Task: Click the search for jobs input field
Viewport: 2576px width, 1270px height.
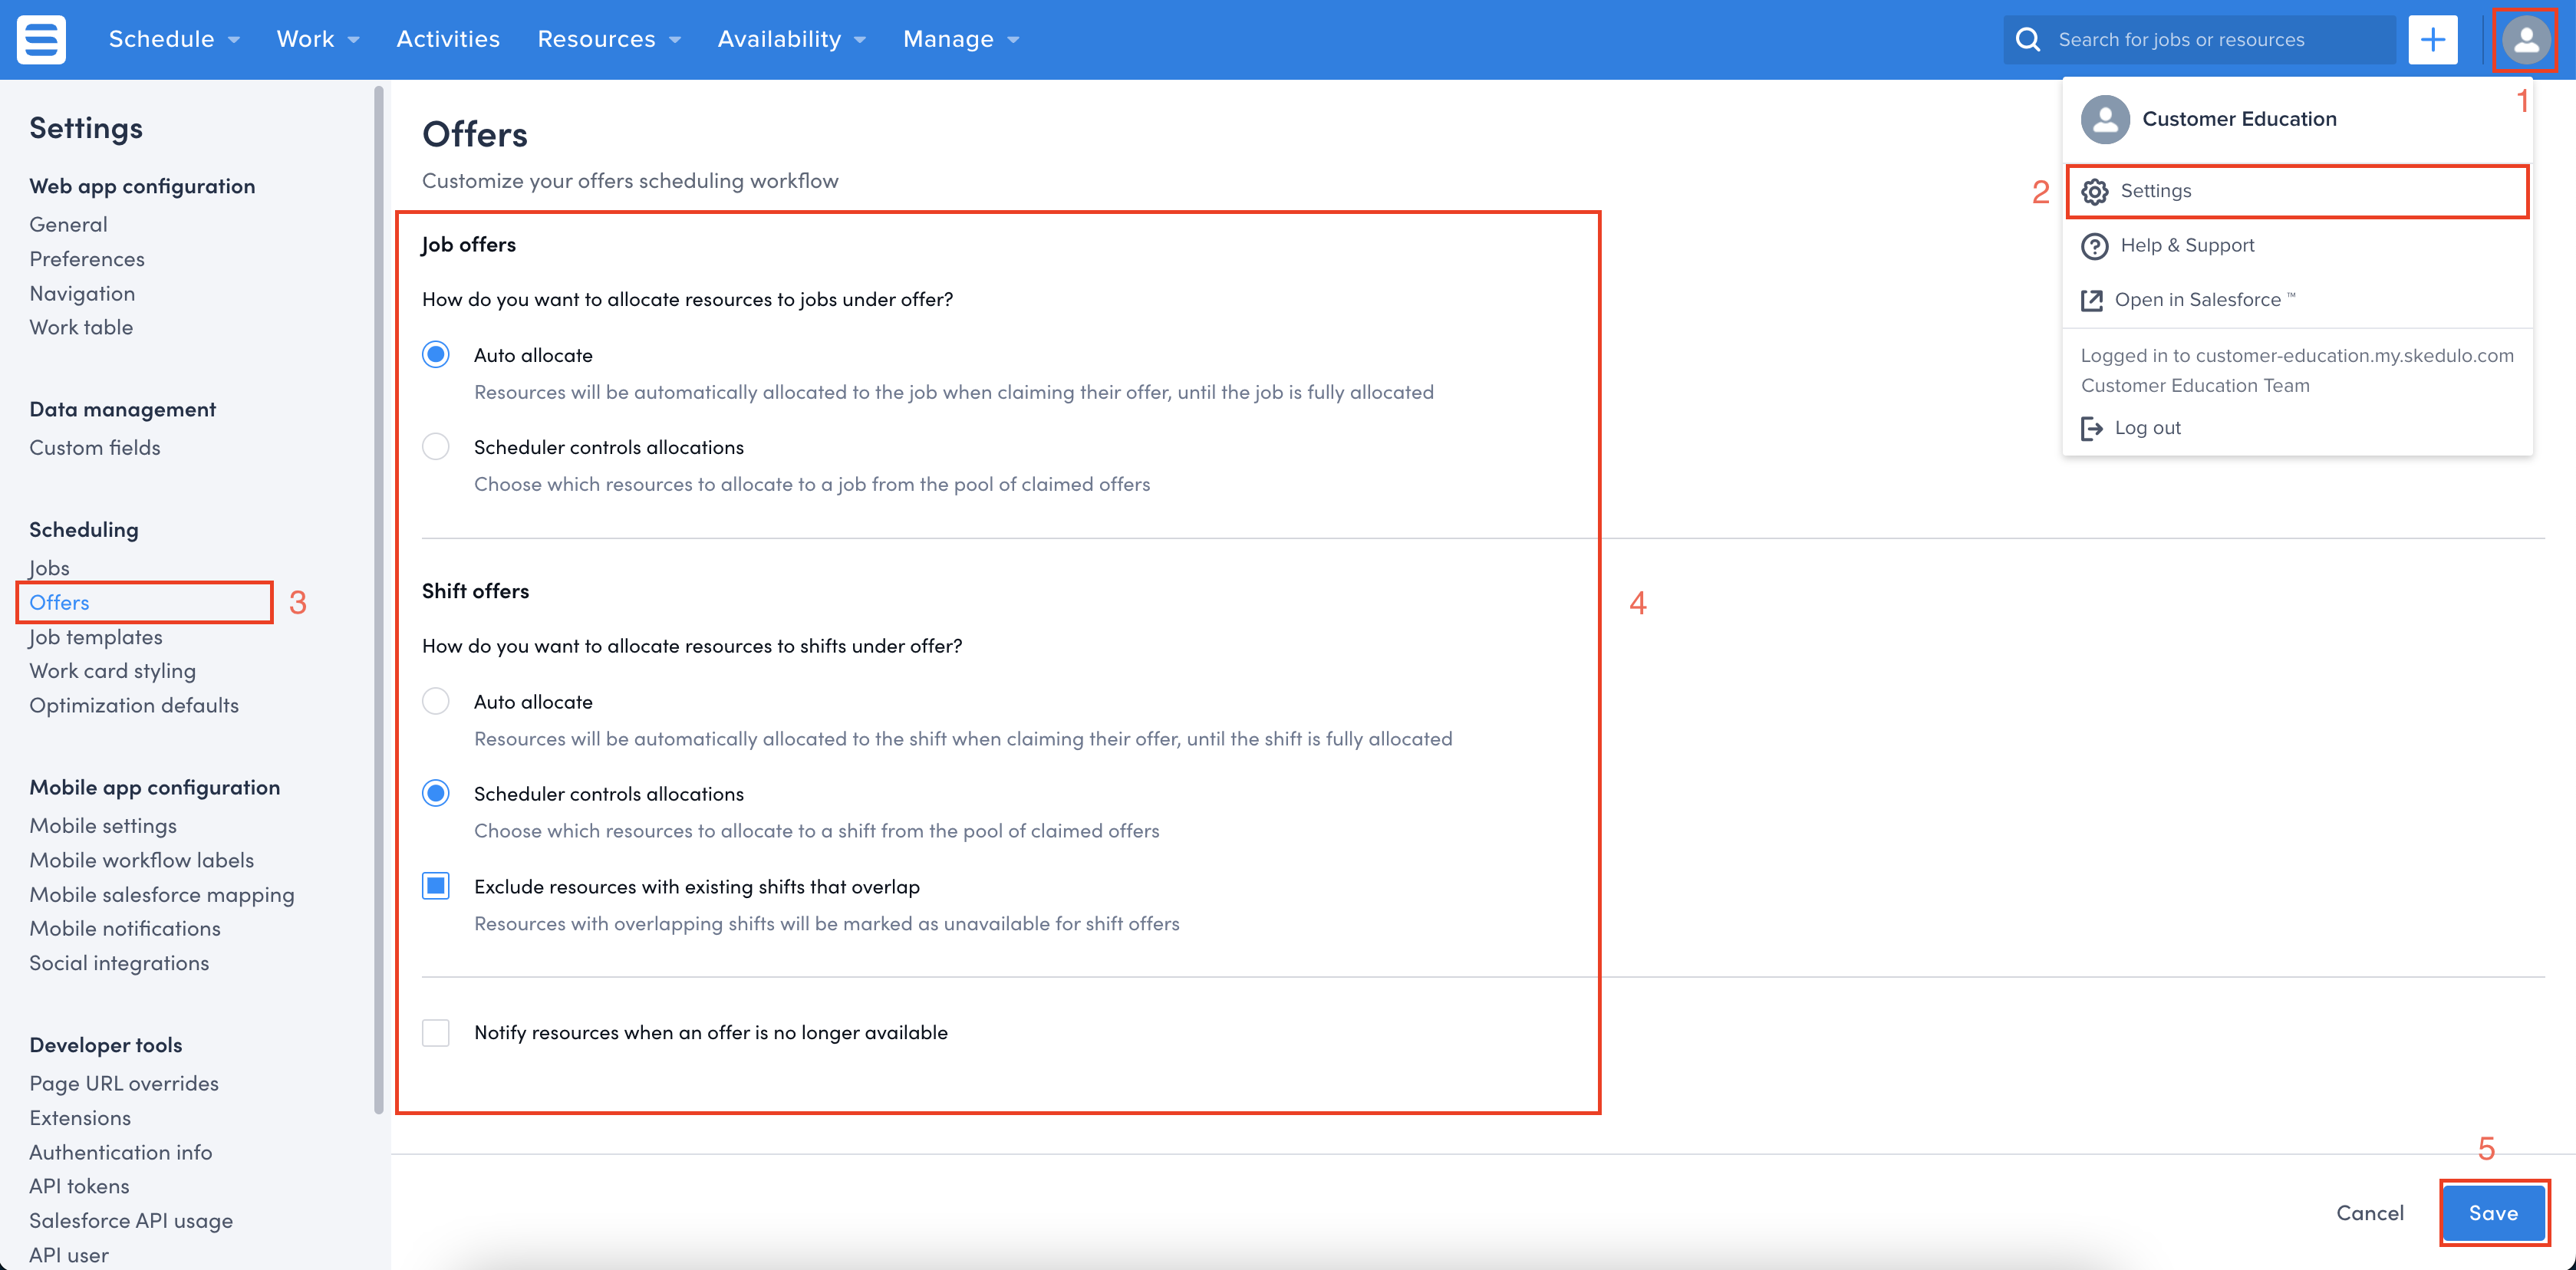Action: point(2210,39)
